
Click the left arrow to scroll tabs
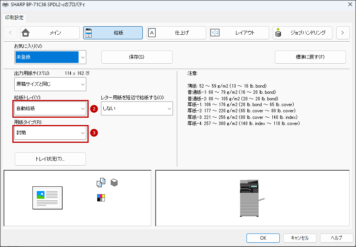click(x=10, y=33)
